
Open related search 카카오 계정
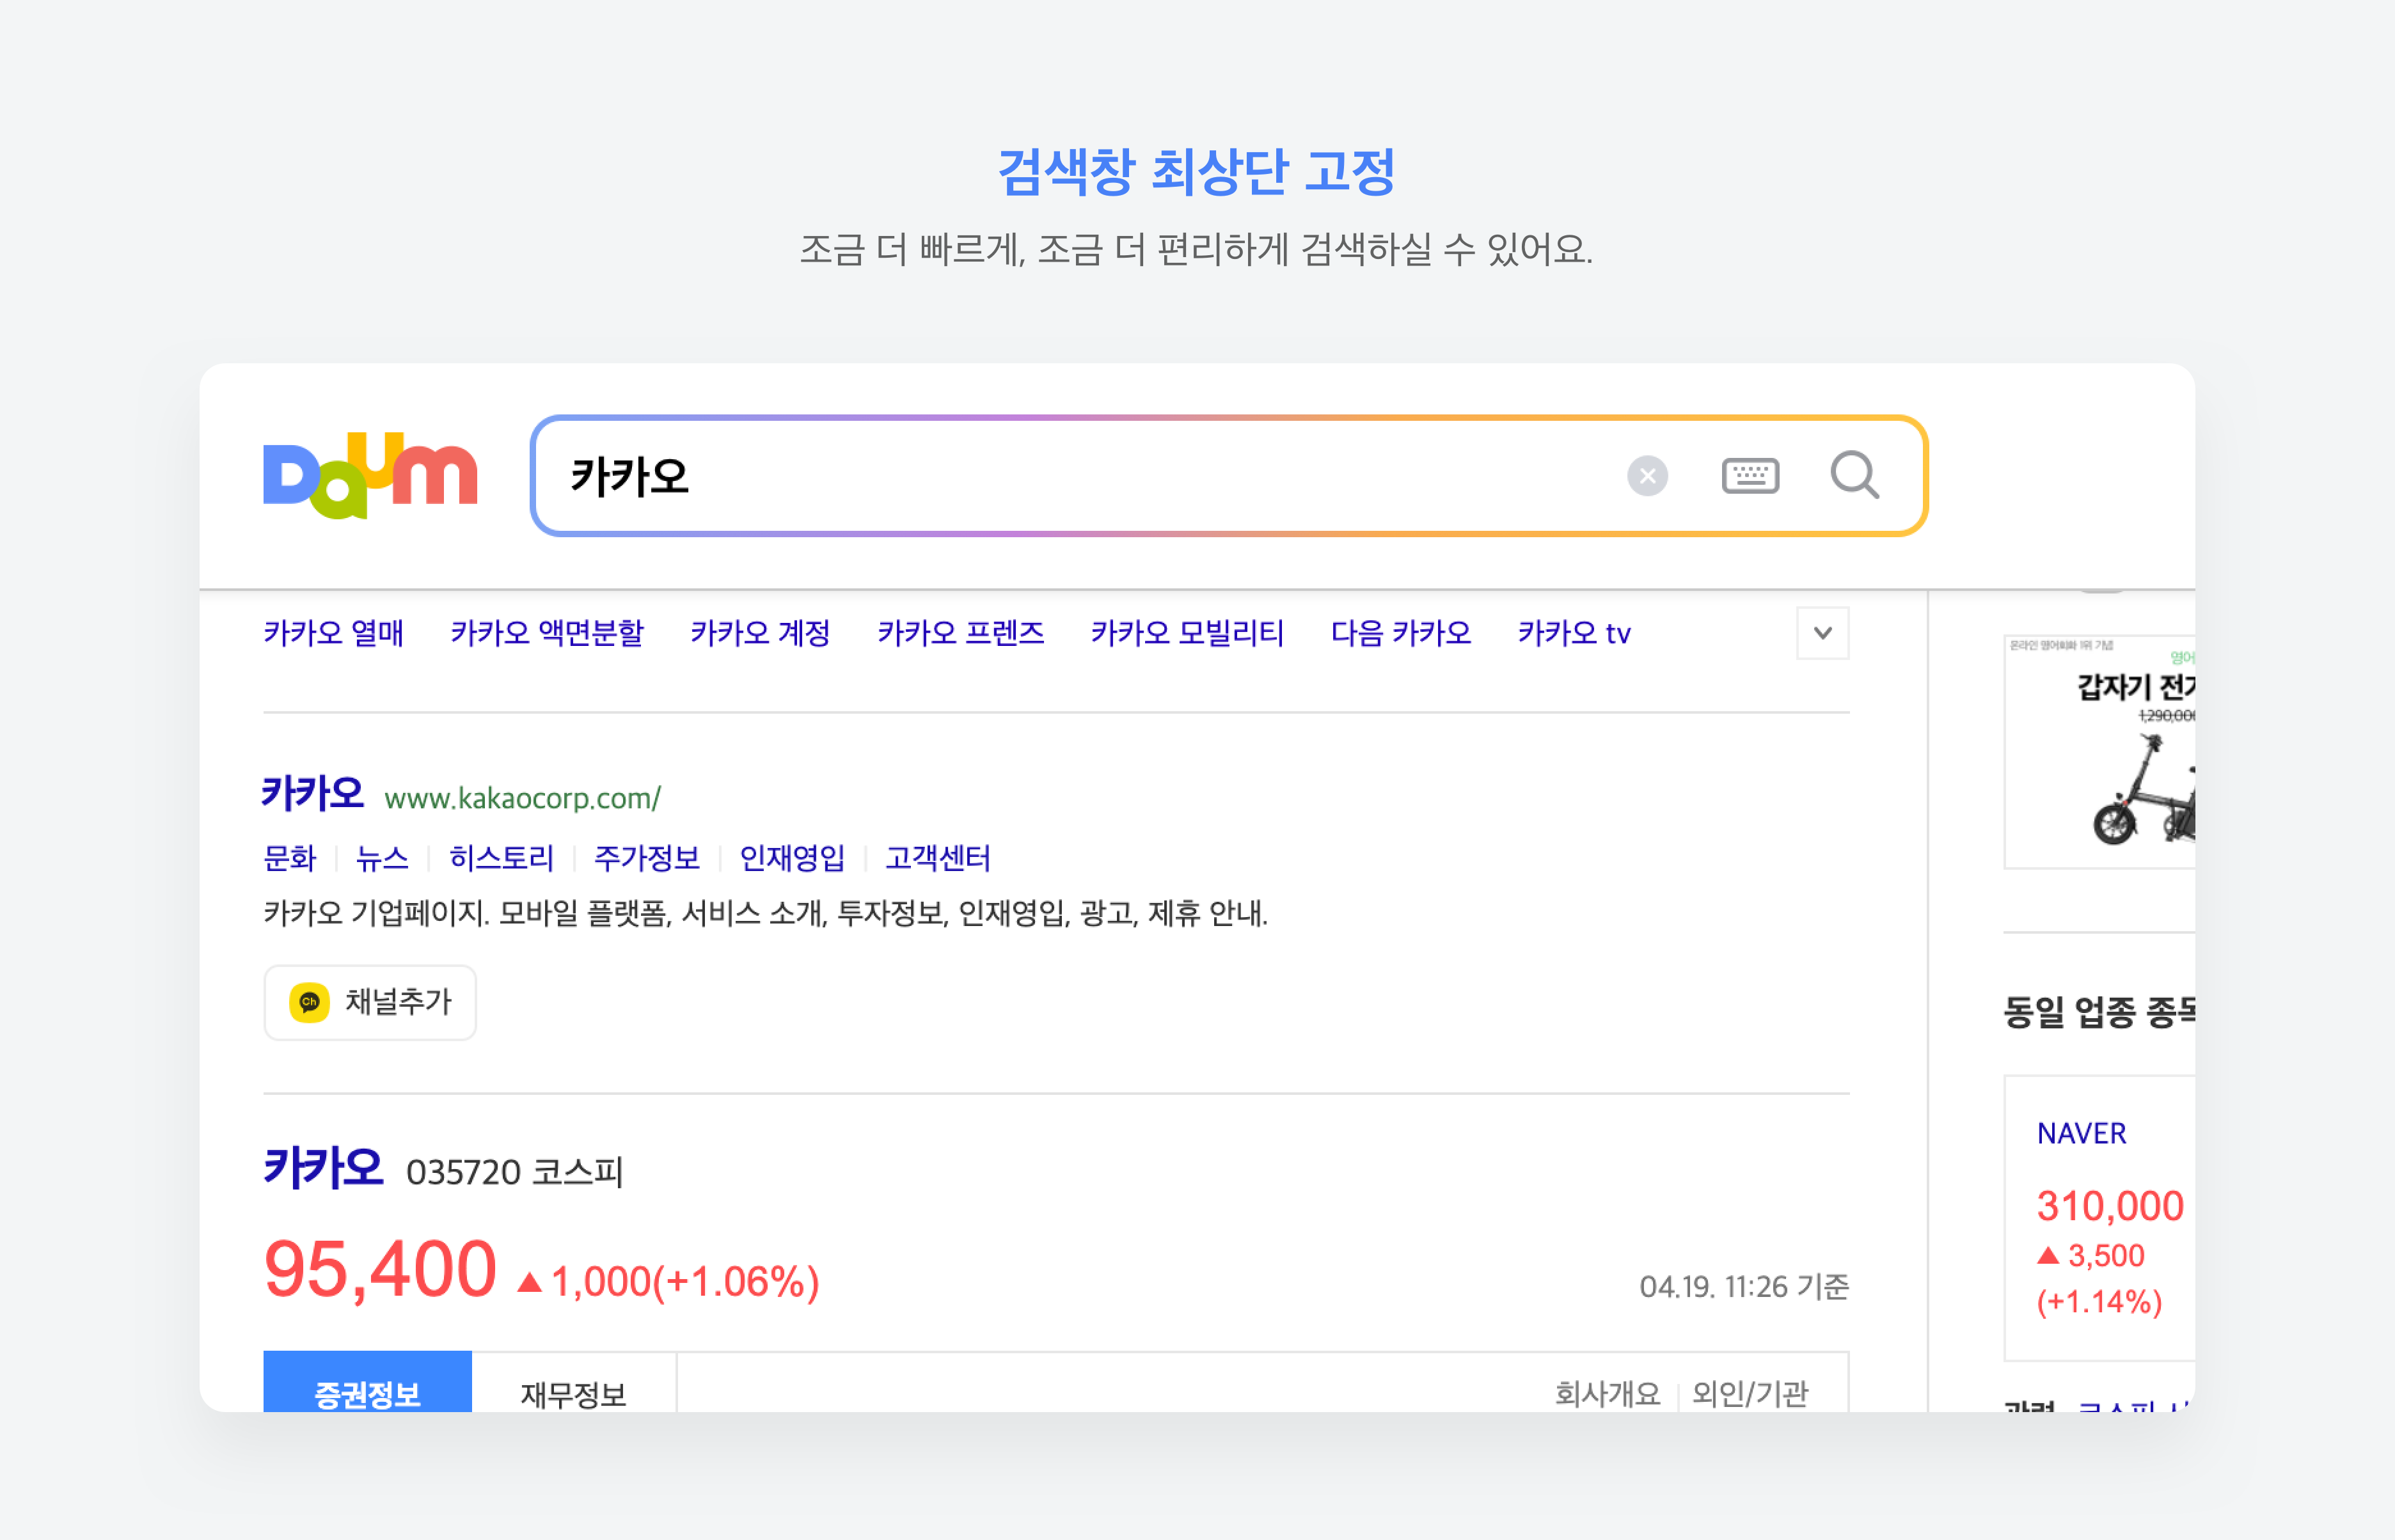click(x=760, y=633)
